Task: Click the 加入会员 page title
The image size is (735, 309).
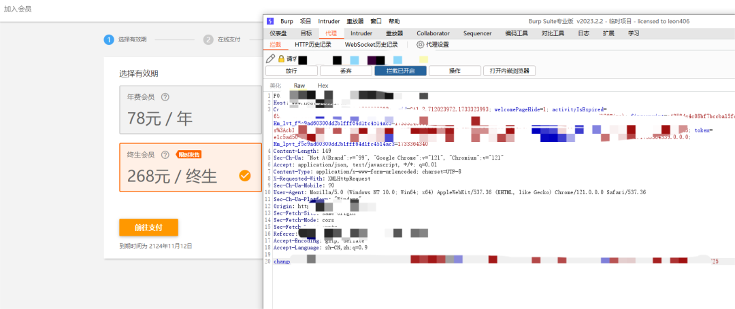Action: (x=18, y=9)
